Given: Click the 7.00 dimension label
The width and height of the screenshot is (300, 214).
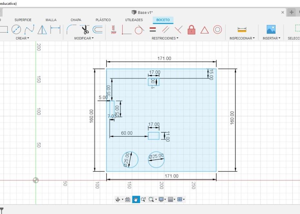Looking at the screenshot, I should point(112,116).
